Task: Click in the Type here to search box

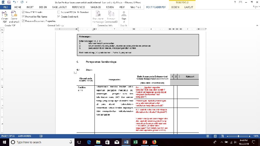Action: 41,142
